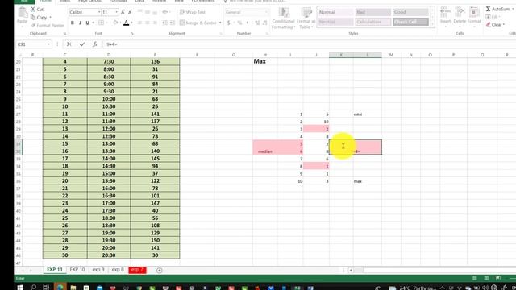
Task: Align text left in Alignment group
Action: click(139, 23)
